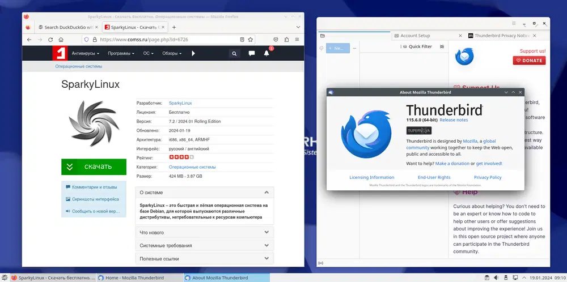Open site search magnifier icon

coord(234,53)
